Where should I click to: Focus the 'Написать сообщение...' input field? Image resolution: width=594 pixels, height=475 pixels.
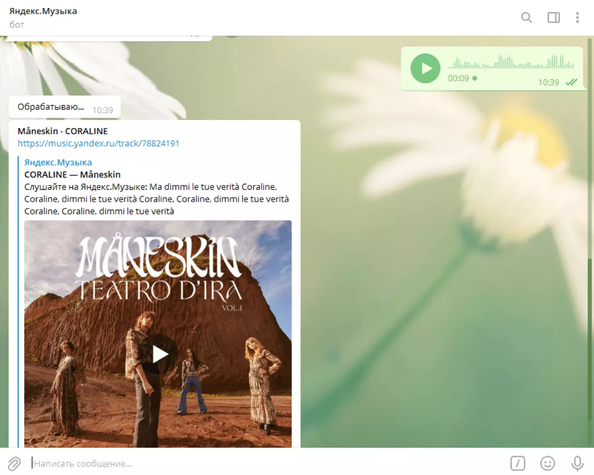[x=267, y=464]
